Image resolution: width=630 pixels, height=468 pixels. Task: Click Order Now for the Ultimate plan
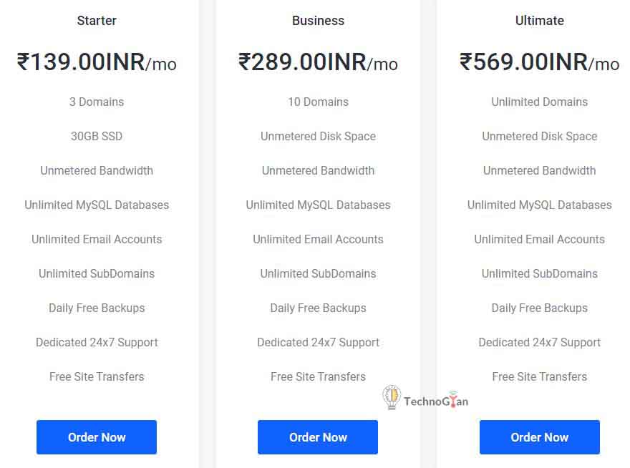pos(539,437)
